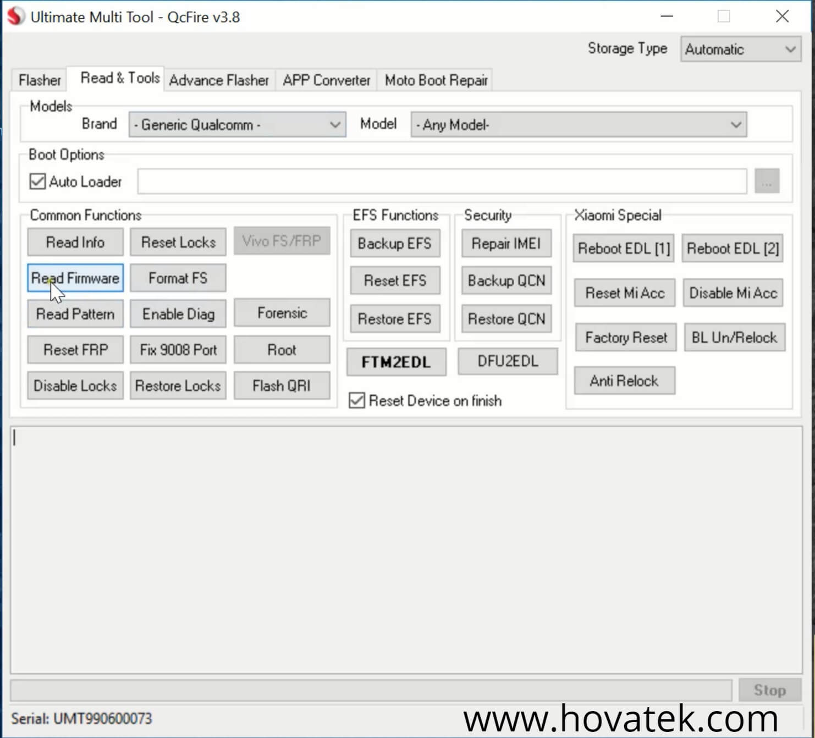This screenshot has height=738, width=815.
Task: Click the Format FS button
Action: tap(178, 278)
